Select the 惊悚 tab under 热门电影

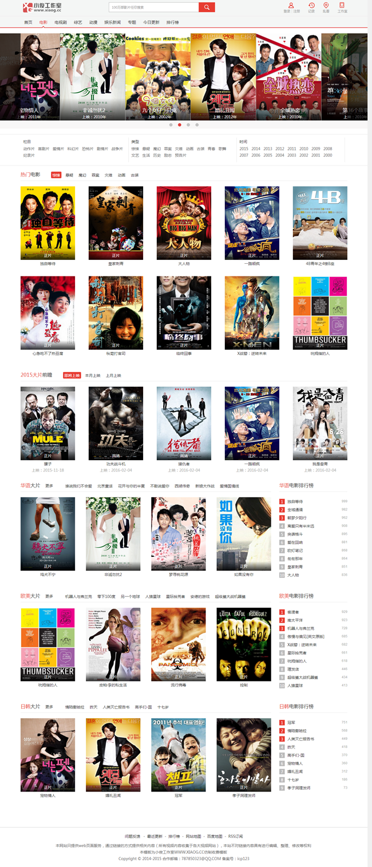click(x=56, y=175)
